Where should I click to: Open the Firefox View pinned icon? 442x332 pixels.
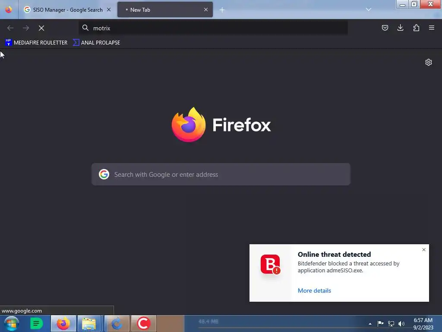[x=9, y=10]
